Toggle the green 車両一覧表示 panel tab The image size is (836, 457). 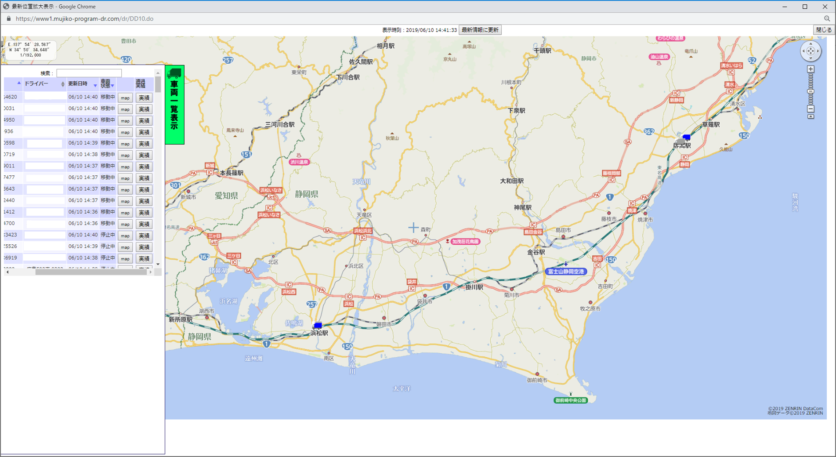click(x=174, y=105)
